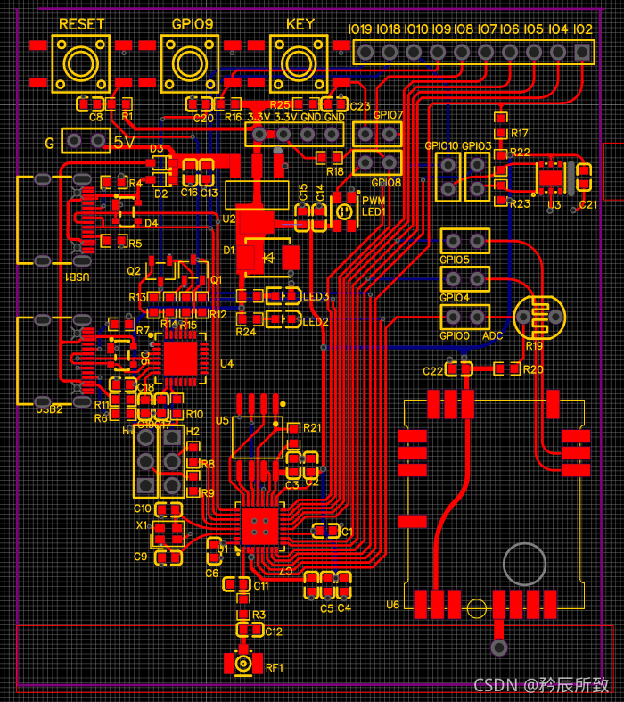Click the C8 capacitor label
The height and width of the screenshot is (702, 624).
[95, 118]
